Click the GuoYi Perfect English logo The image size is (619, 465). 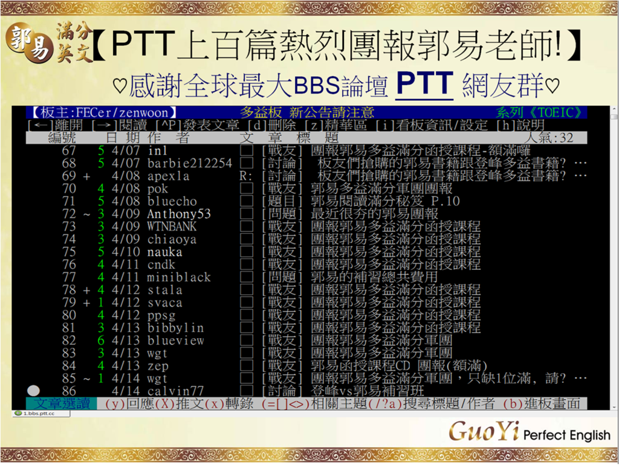tap(529, 431)
